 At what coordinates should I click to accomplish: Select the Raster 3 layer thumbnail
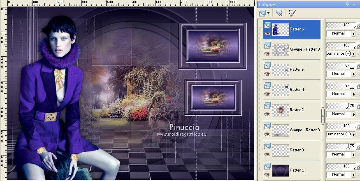281,151
